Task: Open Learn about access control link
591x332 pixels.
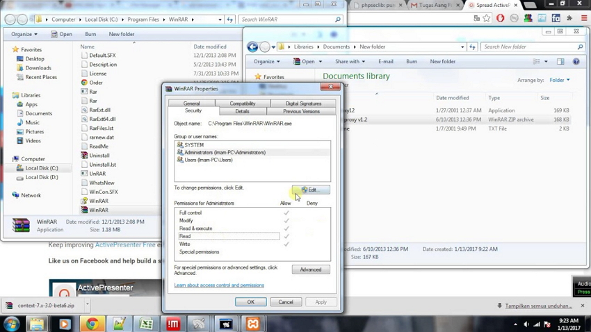Action: coord(219,285)
